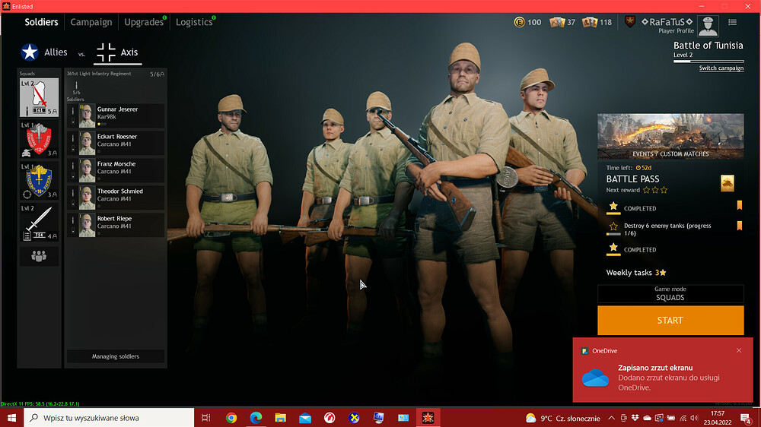Click the Windows search box
This screenshot has height=427, width=761.
(109, 418)
